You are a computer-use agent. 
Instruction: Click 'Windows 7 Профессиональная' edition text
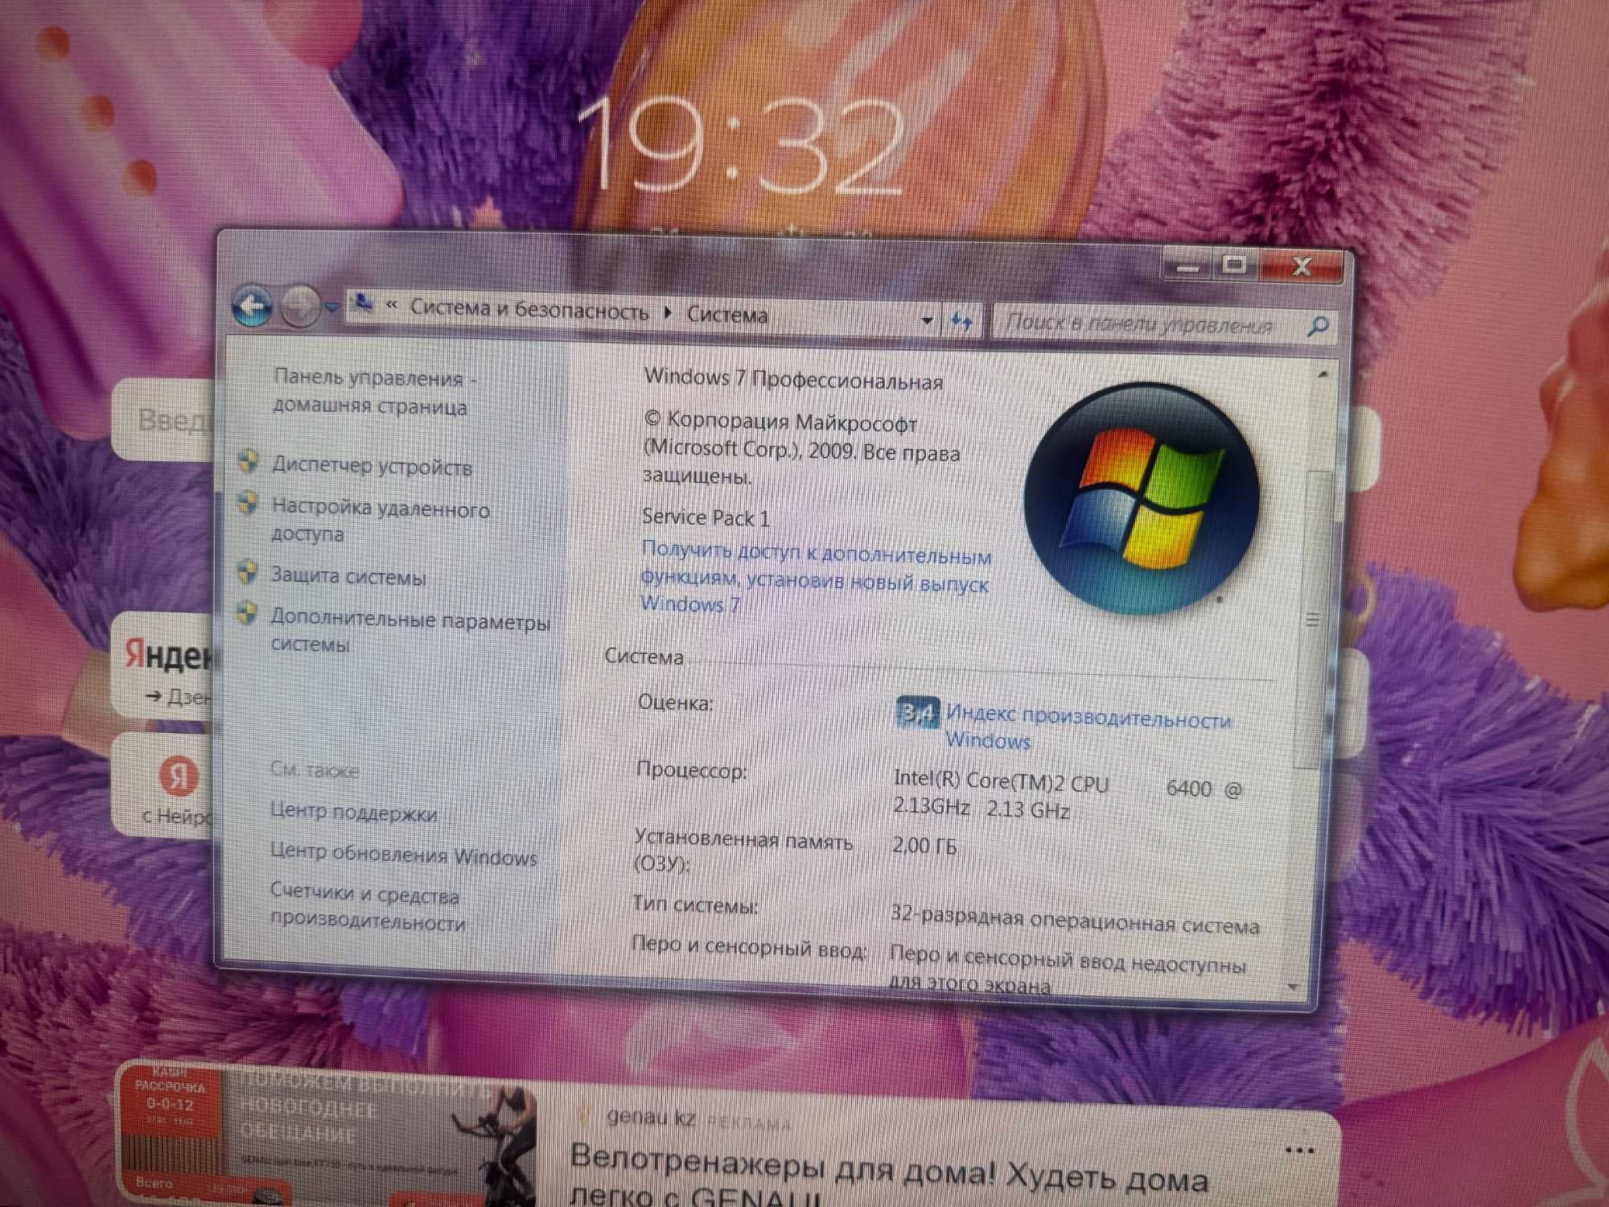[x=793, y=380]
